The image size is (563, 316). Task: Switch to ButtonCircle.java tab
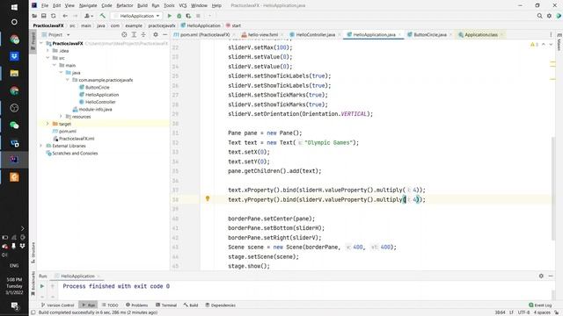430,35
